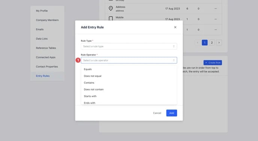Go to Reference Tables
This screenshot has width=258, height=141.
(x=46, y=48)
